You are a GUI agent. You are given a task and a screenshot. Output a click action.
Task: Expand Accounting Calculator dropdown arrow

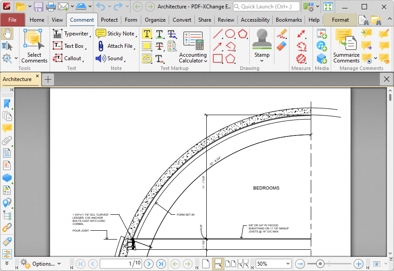[x=205, y=61]
